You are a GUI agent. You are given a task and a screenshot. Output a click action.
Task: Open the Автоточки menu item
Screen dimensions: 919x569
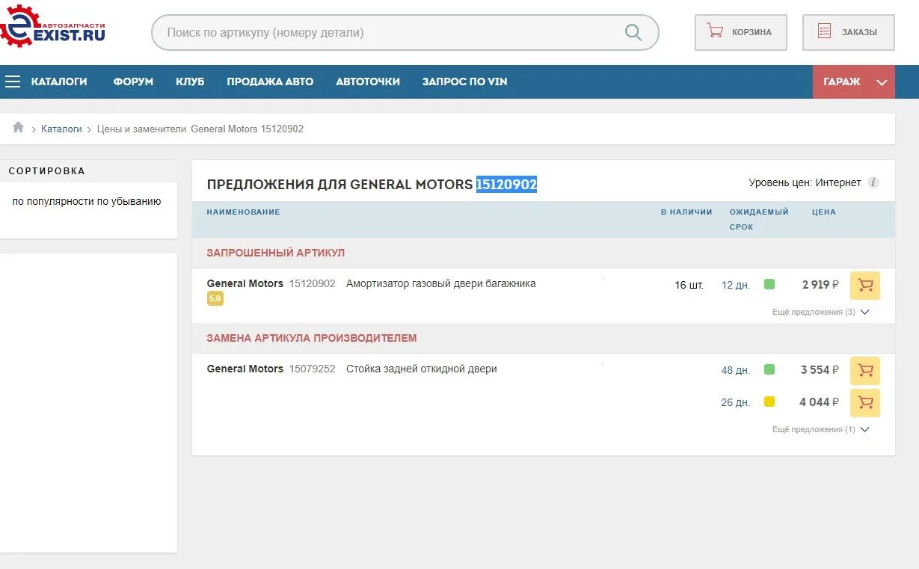[x=368, y=81]
